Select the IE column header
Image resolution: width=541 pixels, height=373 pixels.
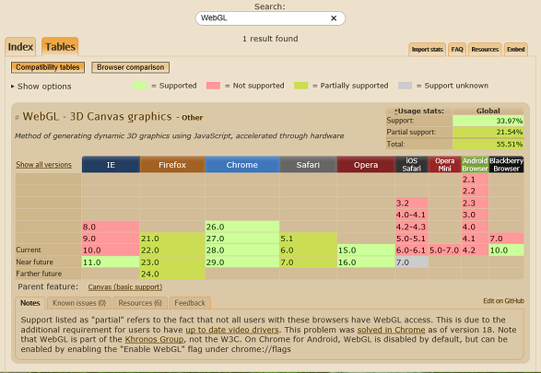111,165
